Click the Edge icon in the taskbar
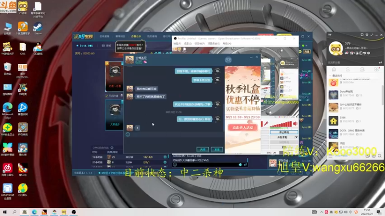The image size is (385, 216). click(x=34, y=212)
